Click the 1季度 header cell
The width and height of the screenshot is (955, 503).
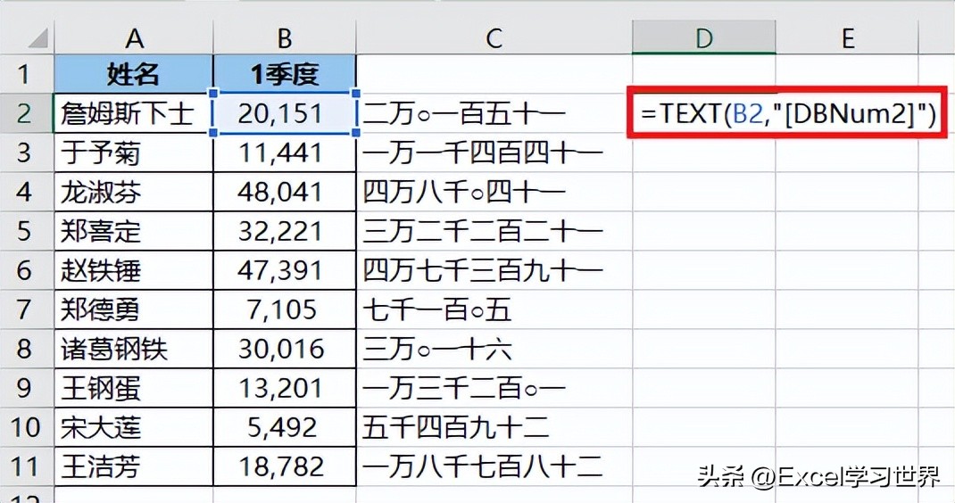point(285,74)
